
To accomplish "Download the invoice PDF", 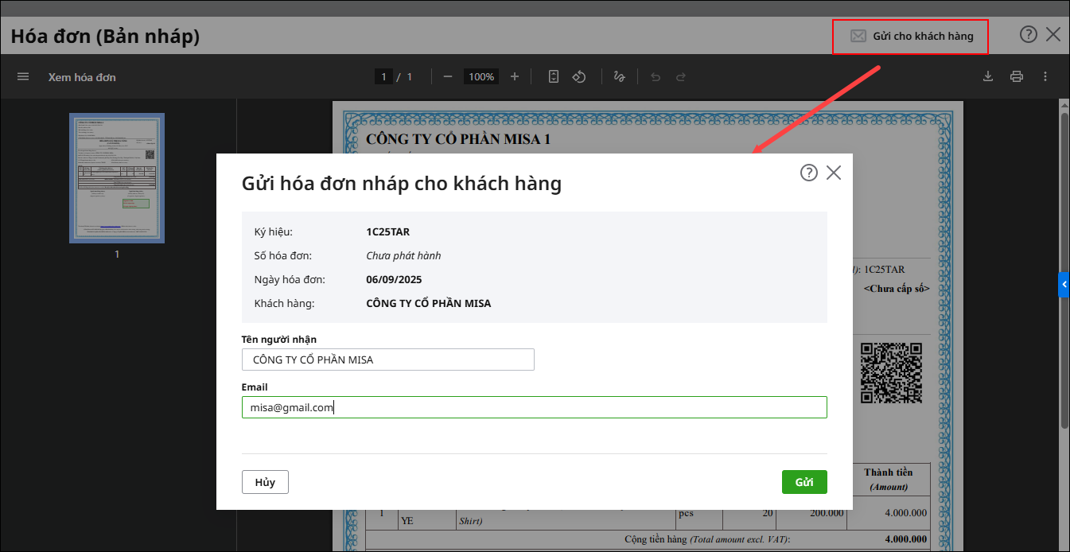I will click(988, 76).
